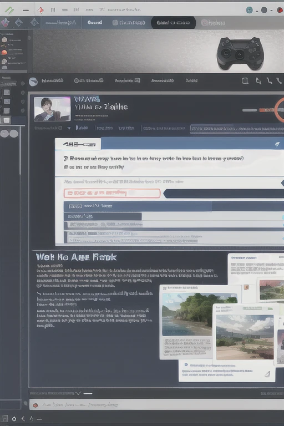Collapse the arrow at right of form row
The height and width of the screenshot is (426, 284).
[x=282, y=184]
